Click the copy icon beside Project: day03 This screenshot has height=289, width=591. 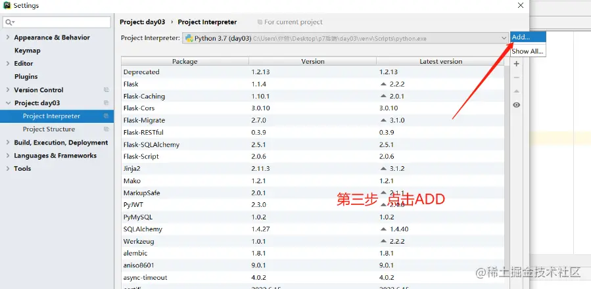[106, 103]
